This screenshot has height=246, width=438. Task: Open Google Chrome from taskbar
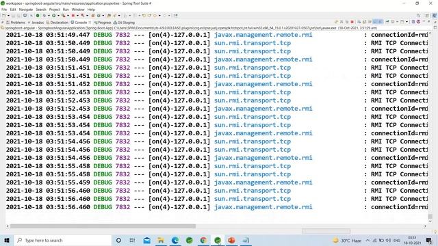pyautogui.click(x=203, y=240)
